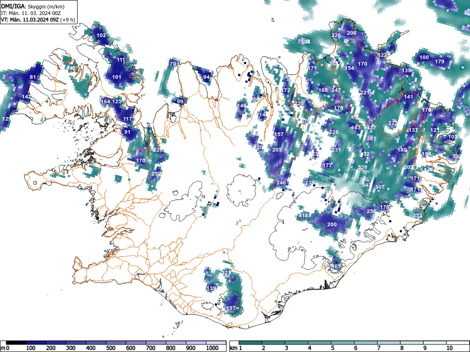Click the '179' visibility value offshore
Image resolution: width=470 pixels, height=352 pixels.
[x=439, y=61]
